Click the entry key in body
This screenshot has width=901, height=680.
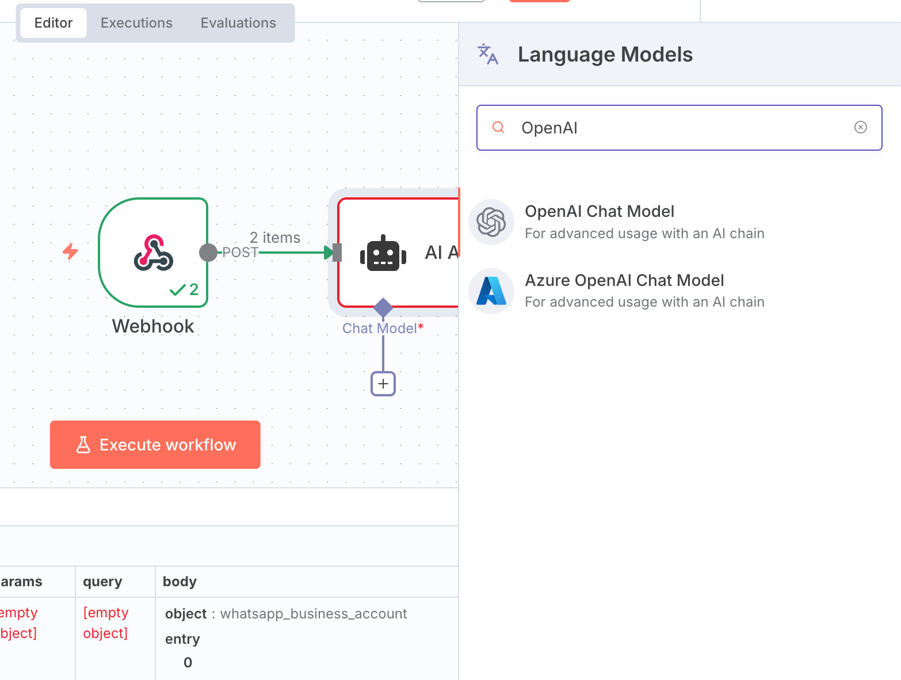pos(182,639)
